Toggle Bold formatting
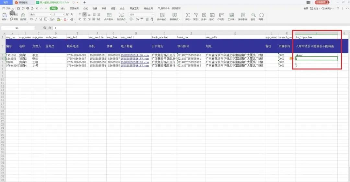The height and width of the screenshot is (182, 350). (x=31, y=19)
